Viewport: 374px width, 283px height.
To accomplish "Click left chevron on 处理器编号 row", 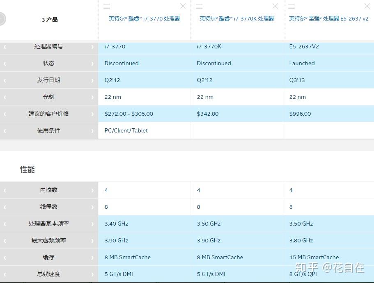I will [5, 47].
